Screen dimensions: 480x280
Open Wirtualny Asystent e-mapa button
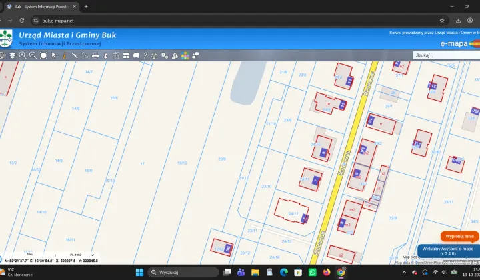[448, 251]
